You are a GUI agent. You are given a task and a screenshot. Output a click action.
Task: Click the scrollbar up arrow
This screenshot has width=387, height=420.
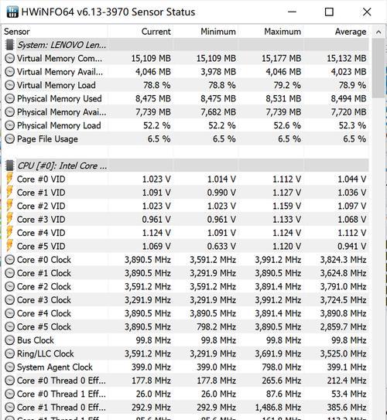(378, 32)
